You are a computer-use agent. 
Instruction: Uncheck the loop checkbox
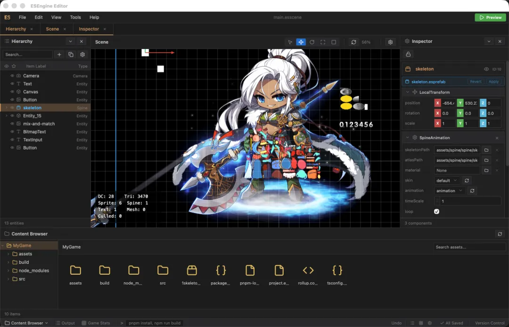[x=436, y=212]
